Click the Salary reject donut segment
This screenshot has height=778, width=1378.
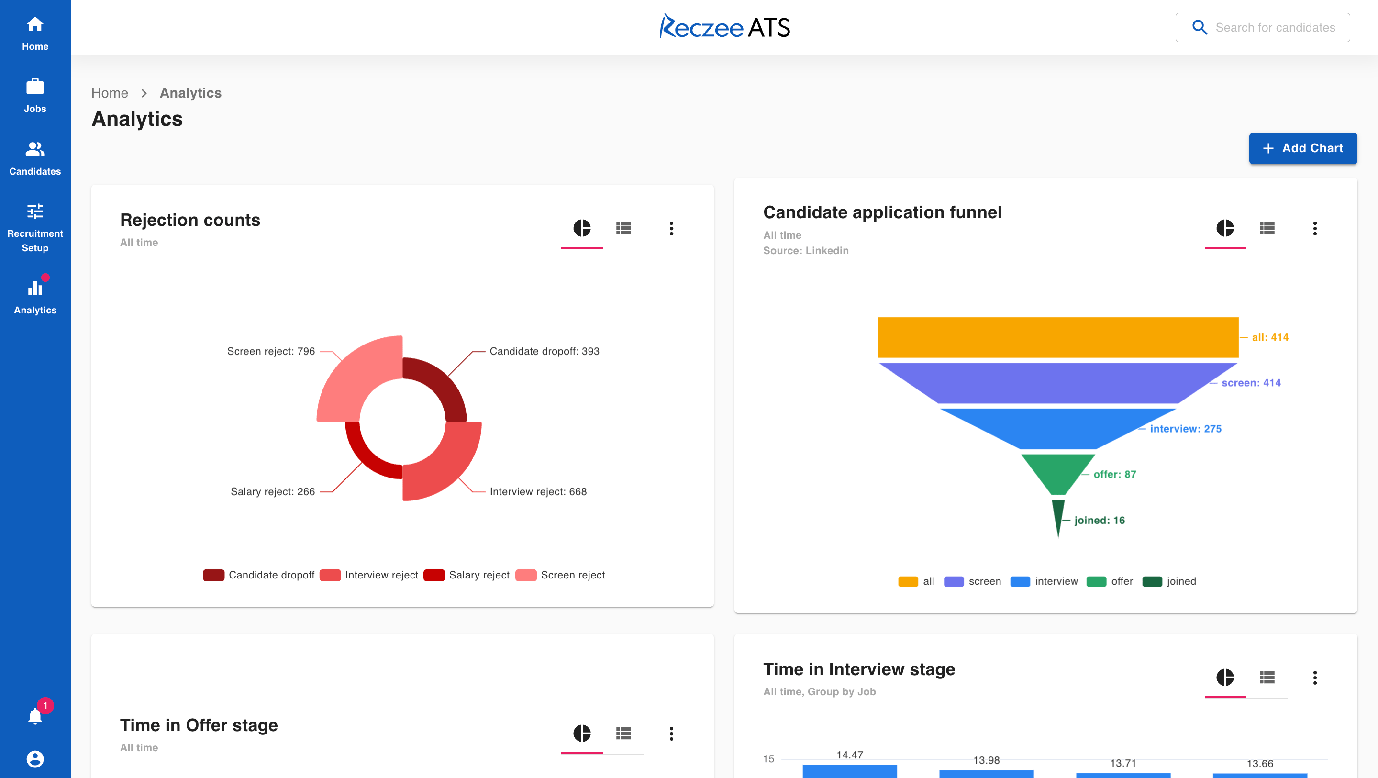[369, 455]
